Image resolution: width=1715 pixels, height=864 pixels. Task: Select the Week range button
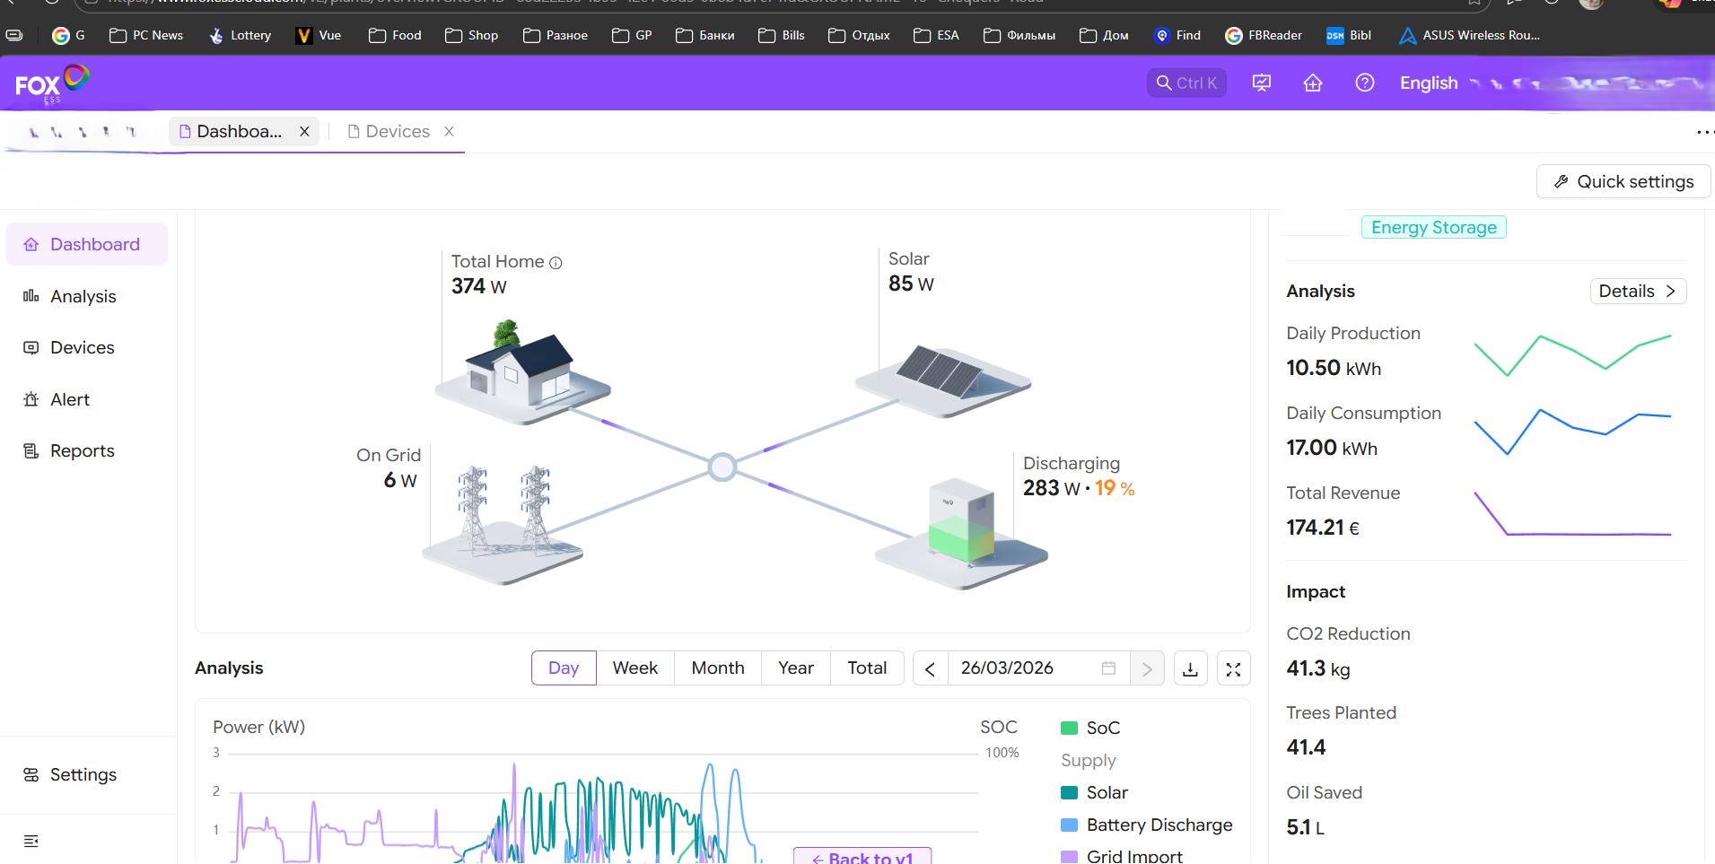click(634, 668)
